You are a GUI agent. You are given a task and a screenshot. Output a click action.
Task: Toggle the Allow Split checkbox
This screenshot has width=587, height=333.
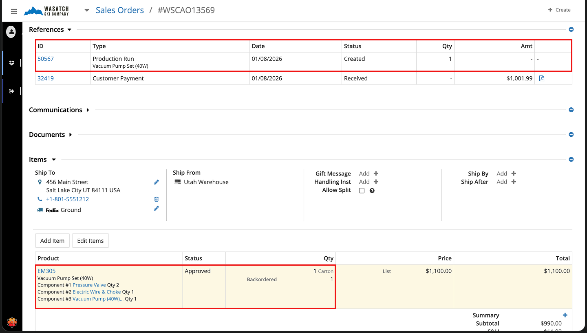pyautogui.click(x=362, y=191)
